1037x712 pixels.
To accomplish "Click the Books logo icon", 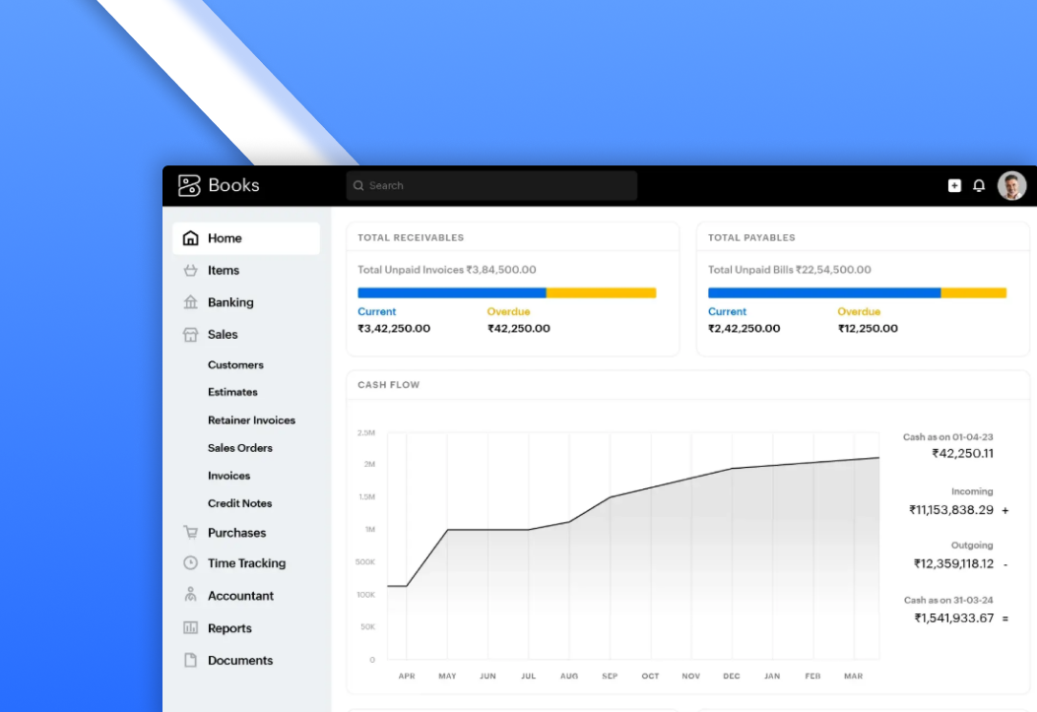I will [x=189, y=185].
